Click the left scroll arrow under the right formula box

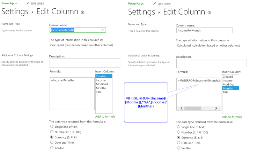click(179, 108)
